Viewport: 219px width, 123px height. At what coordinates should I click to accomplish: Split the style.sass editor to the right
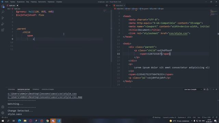pyautogui.click(x=107, y=5)
